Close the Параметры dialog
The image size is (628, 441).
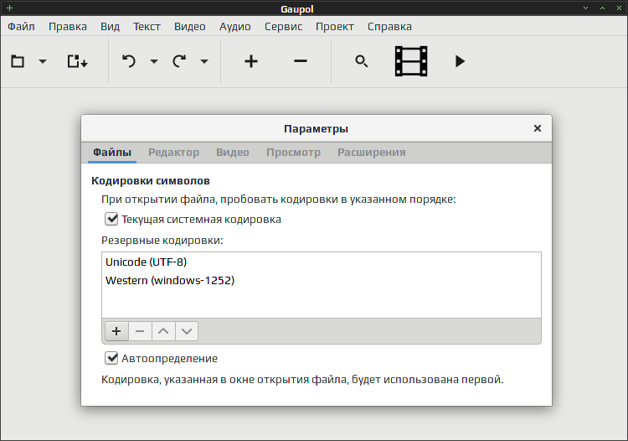click(538, 128)
